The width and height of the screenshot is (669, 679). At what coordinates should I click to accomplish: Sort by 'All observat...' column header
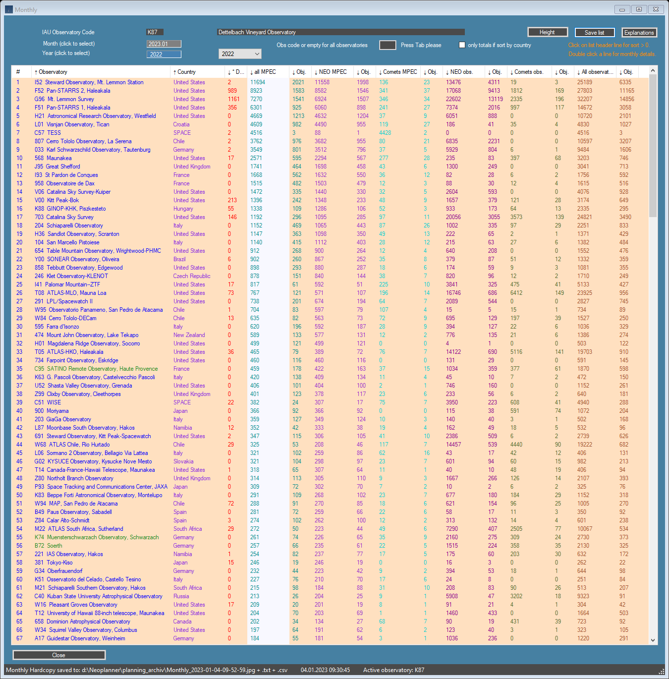(596, 72)
